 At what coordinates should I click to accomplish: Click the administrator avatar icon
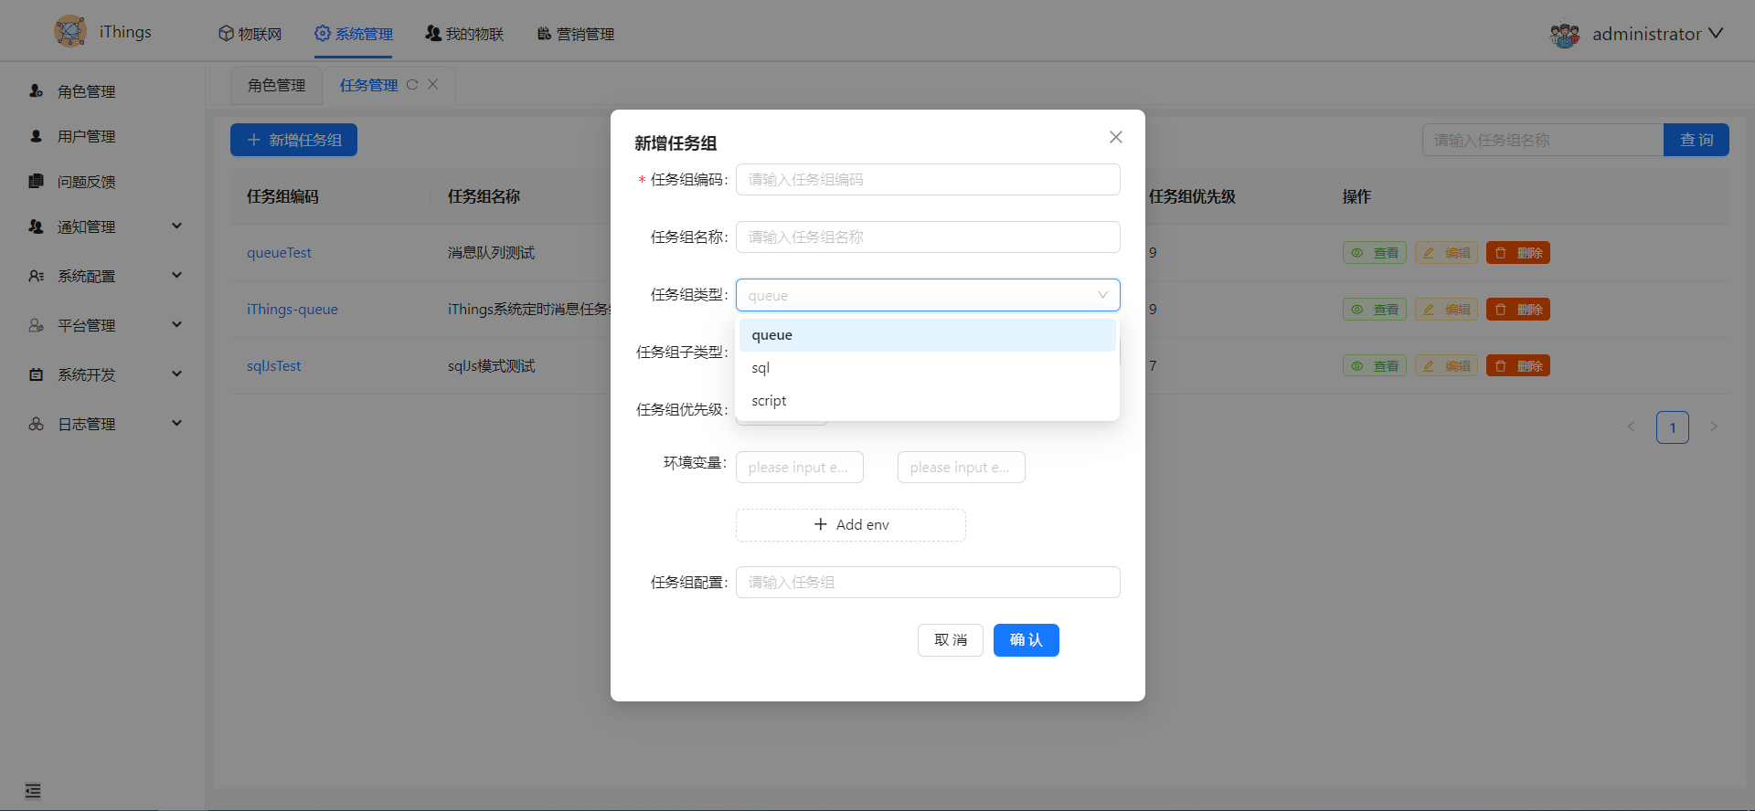[x=1565, y=35]
